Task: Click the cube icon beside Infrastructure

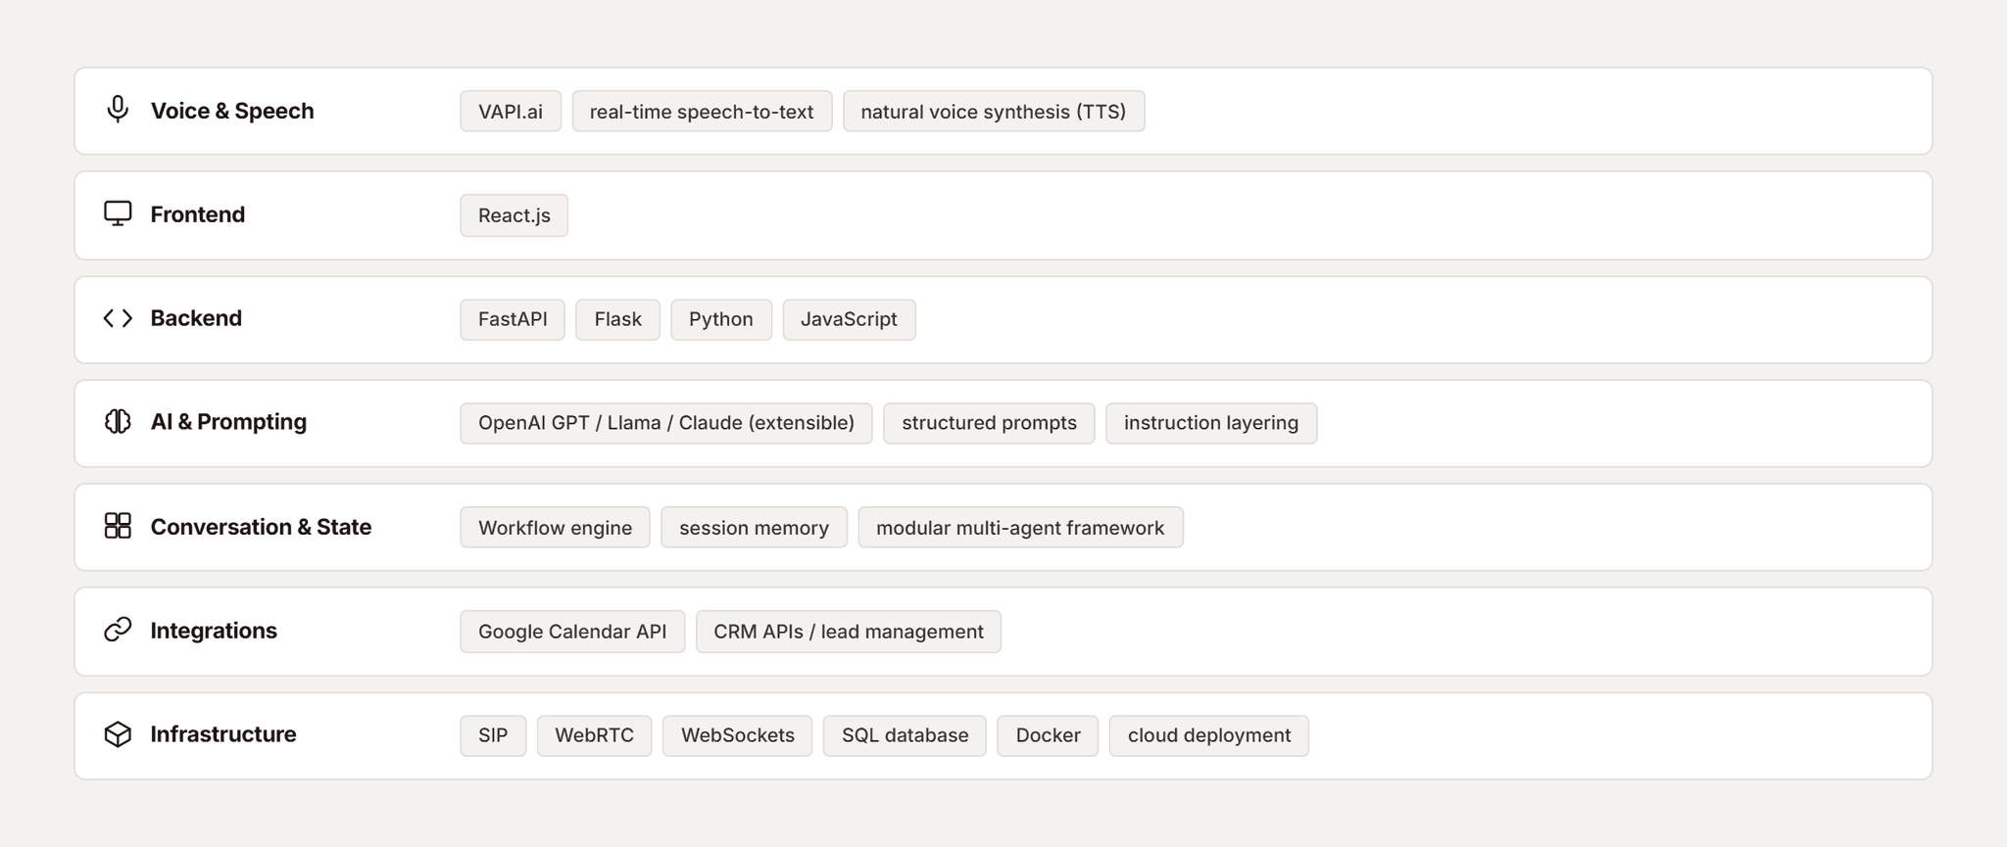Action: pyautogui.click(x=118, y=734)
